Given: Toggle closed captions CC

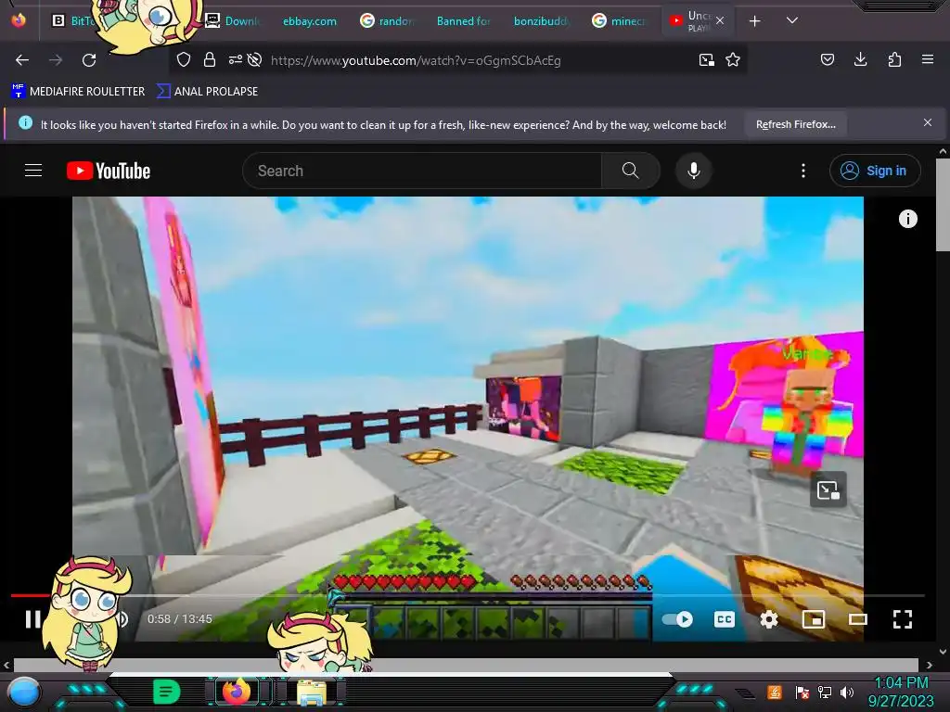Looking at the screenshot, I should (724, 619).
